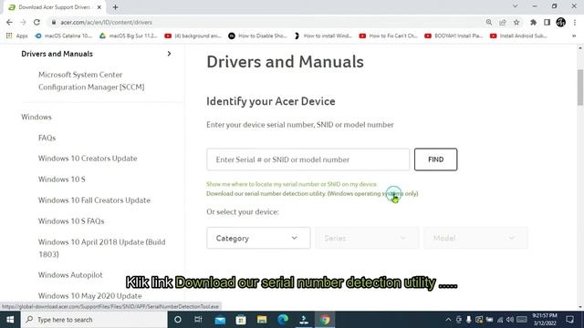Open the How to install Windows bookmark
Viewport: 584px width, 328px height.
(323, 36)
